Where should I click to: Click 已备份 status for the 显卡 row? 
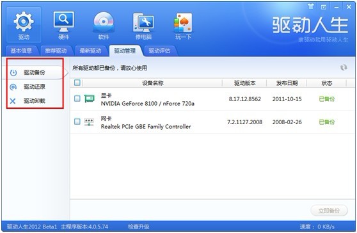(327, 99)
